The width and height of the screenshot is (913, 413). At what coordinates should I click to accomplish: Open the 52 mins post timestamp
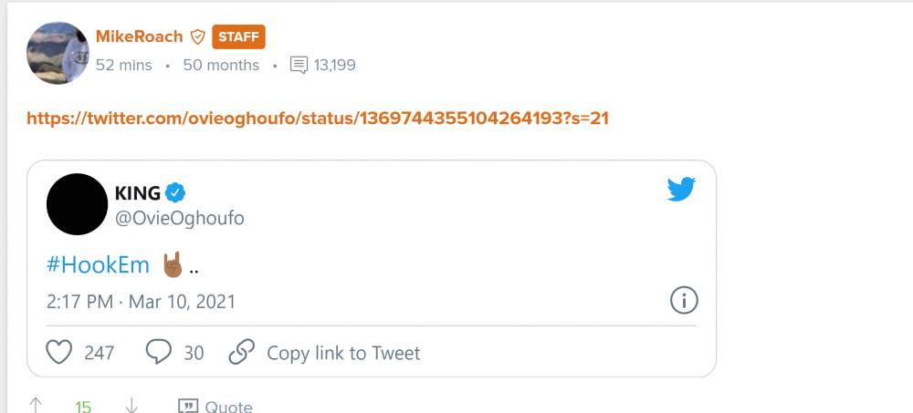click(x=124, y=65)
